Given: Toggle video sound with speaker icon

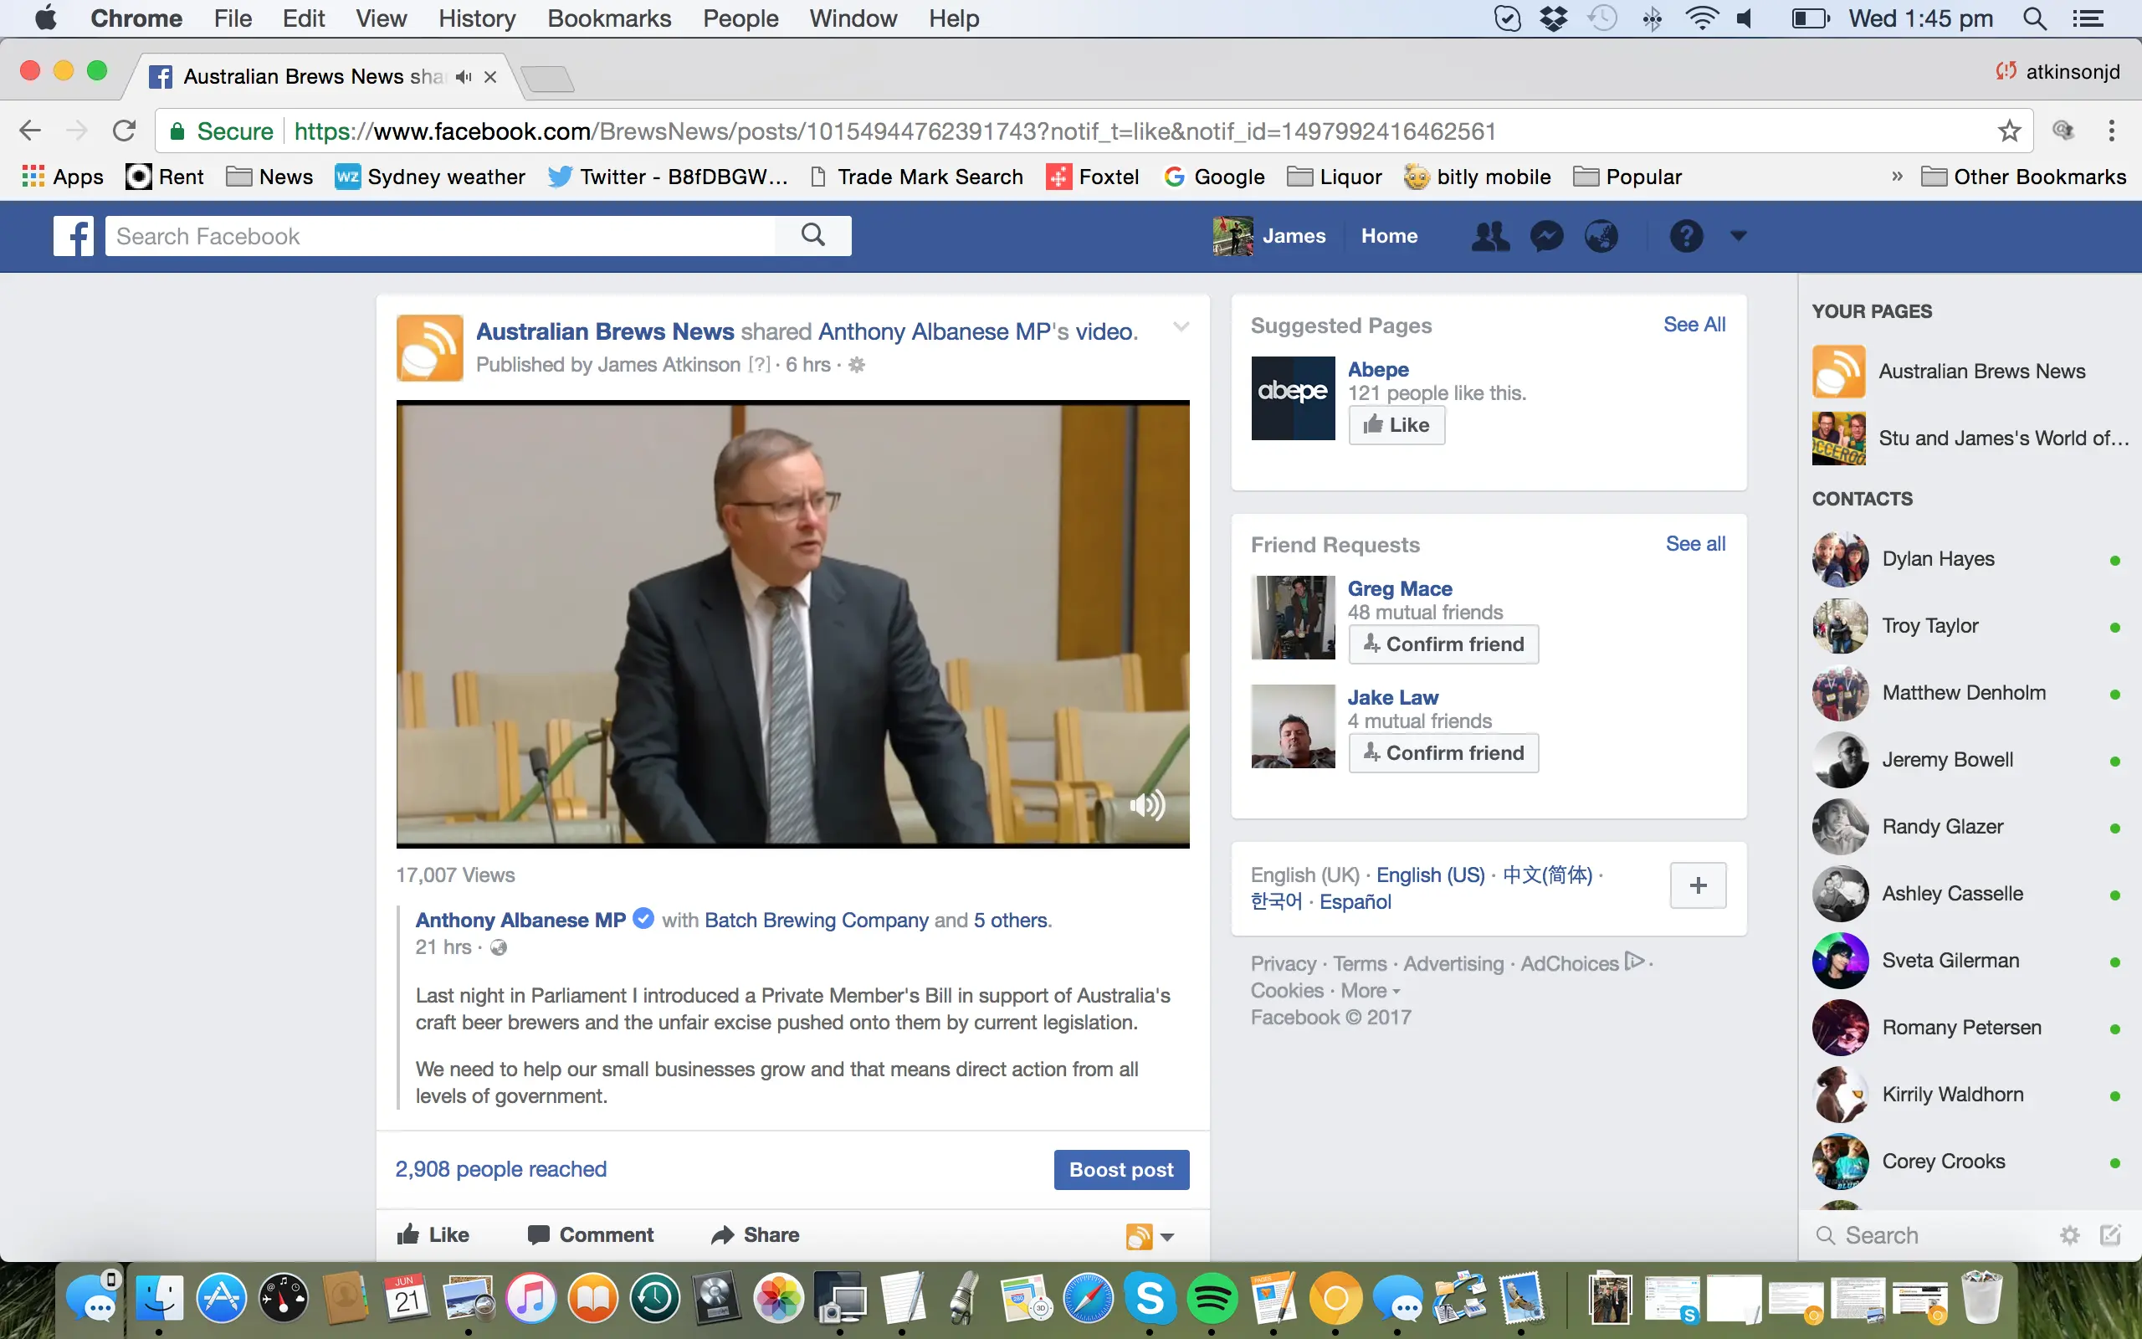Looking at the screenshot, I should pos(1147,805).
